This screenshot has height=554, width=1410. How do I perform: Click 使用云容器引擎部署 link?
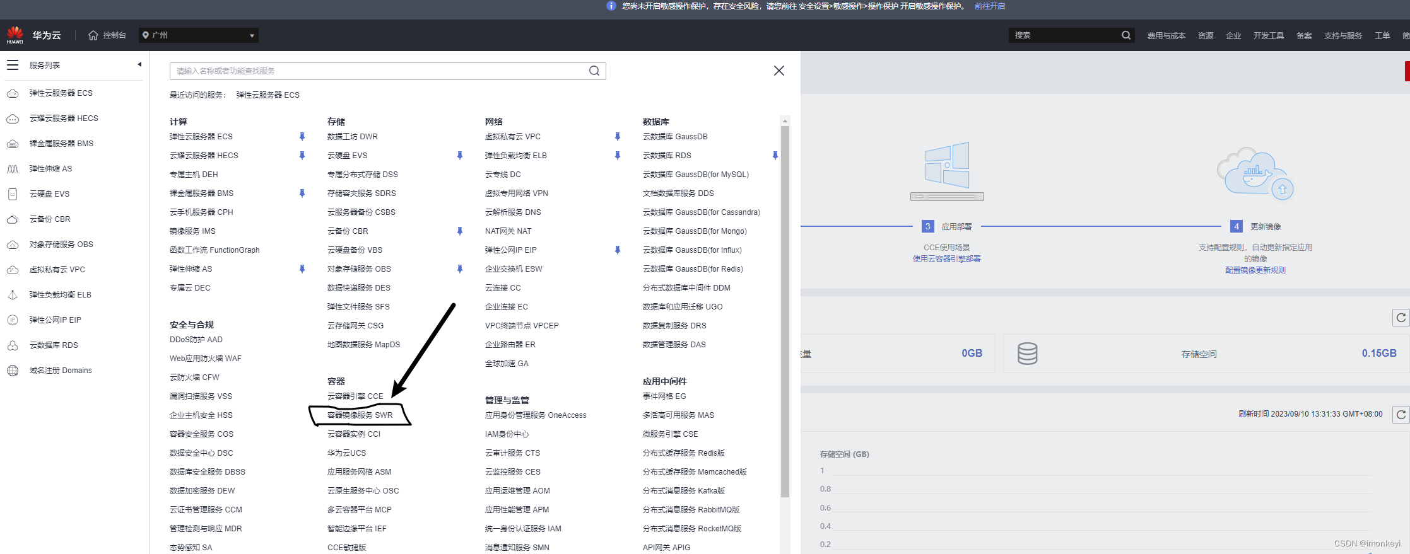pyautogui.click(x=946, y=259)
